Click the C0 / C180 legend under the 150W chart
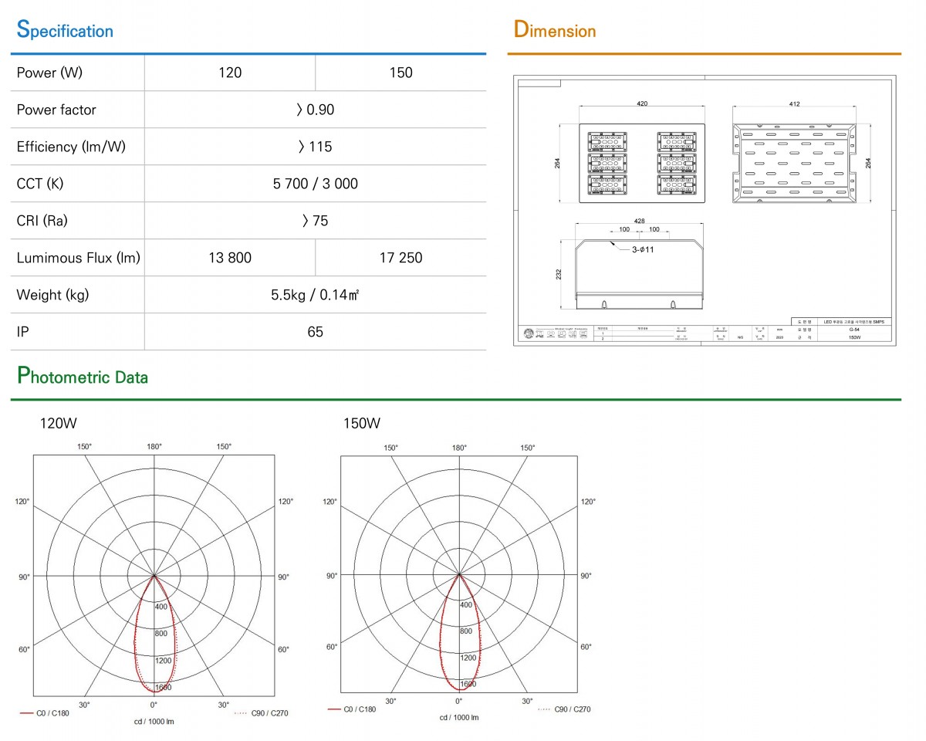 (353, 709)
